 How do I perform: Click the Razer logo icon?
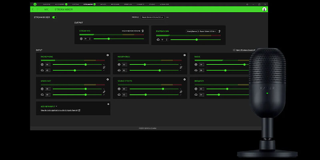[x=35, y=4]
